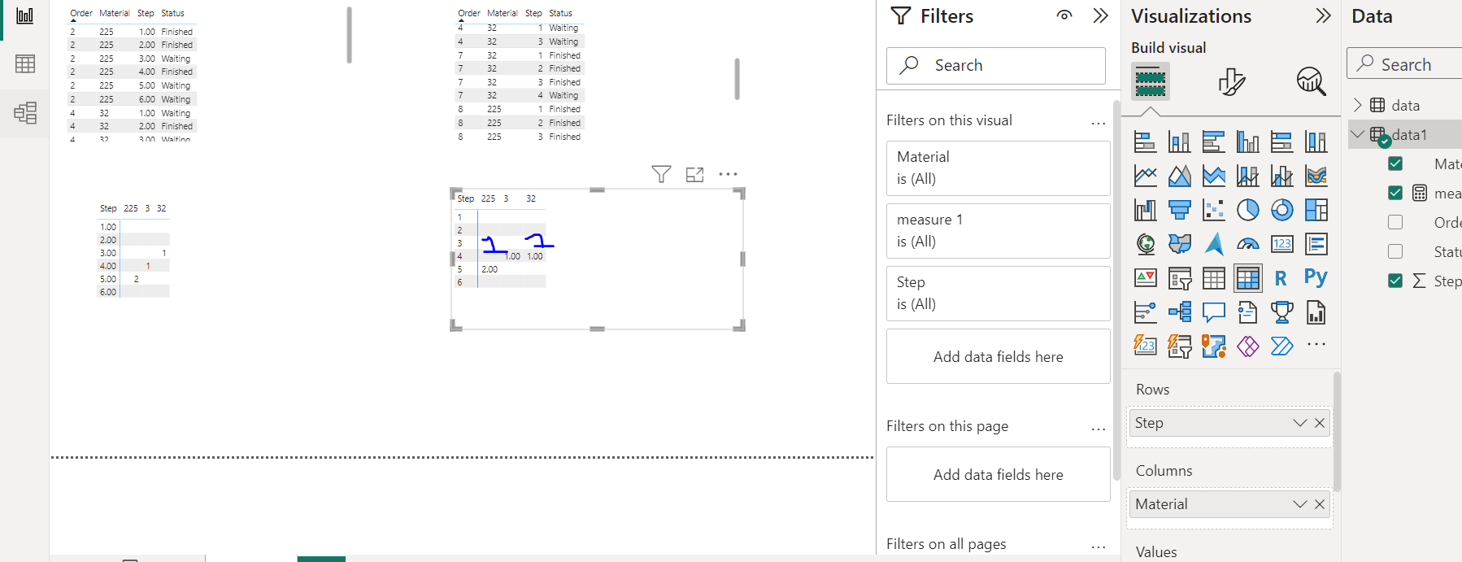Image resolution: width=1462 pixels, height=562 pixels.
Task: Collapse the data1 table fields
Action: click(x=1357, y=134)
